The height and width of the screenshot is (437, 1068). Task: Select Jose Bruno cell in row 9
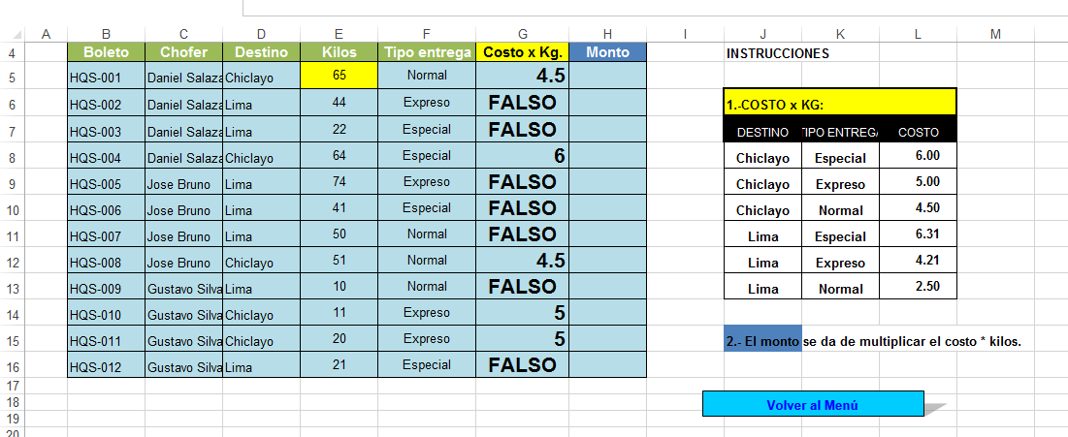pos(184,182)
